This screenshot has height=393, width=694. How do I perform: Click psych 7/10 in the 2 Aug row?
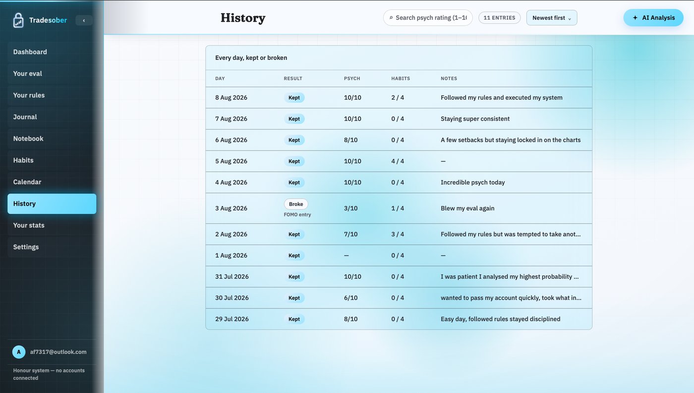click(351, 235)
